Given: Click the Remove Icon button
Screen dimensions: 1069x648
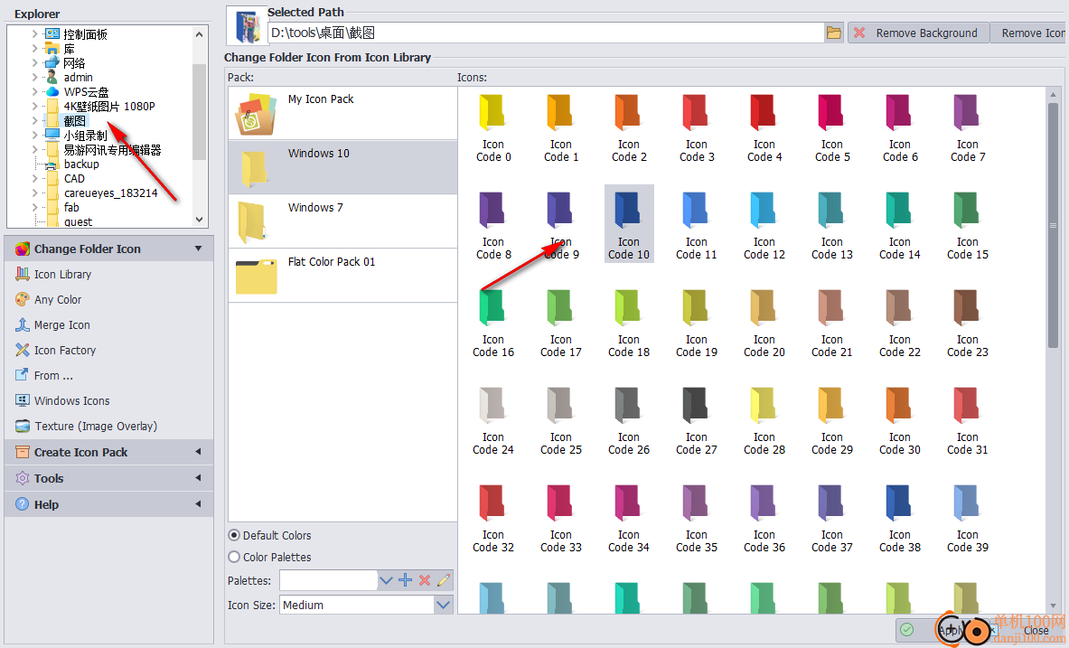Looking at the screenshot, I should pos(1029,33).
